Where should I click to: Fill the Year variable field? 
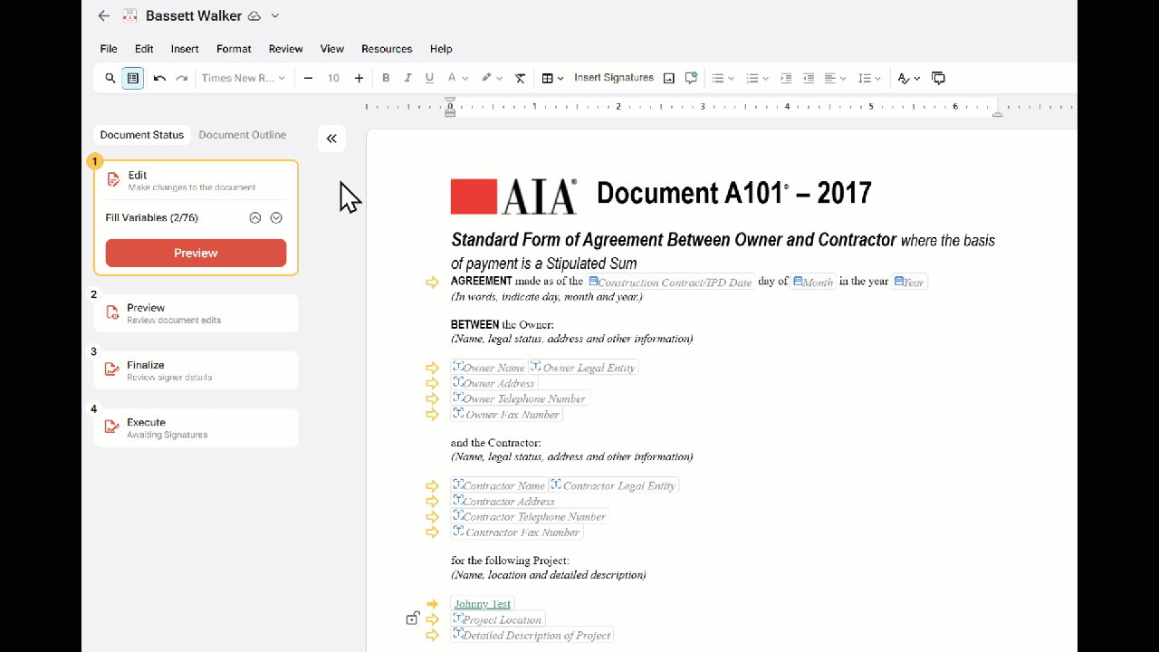click(909, 282)
